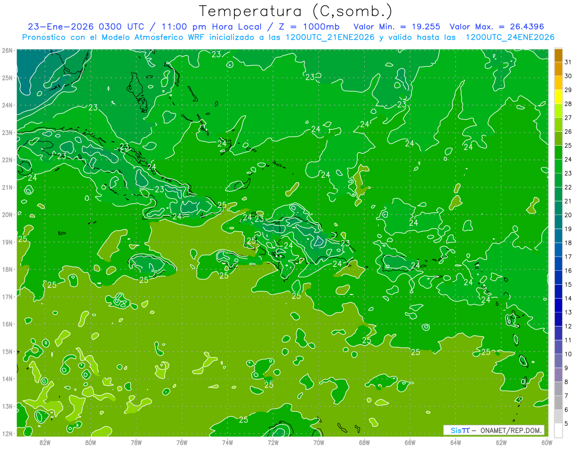Click the '62W' longitude axis label
581x449 pixels.
[501, 442]
